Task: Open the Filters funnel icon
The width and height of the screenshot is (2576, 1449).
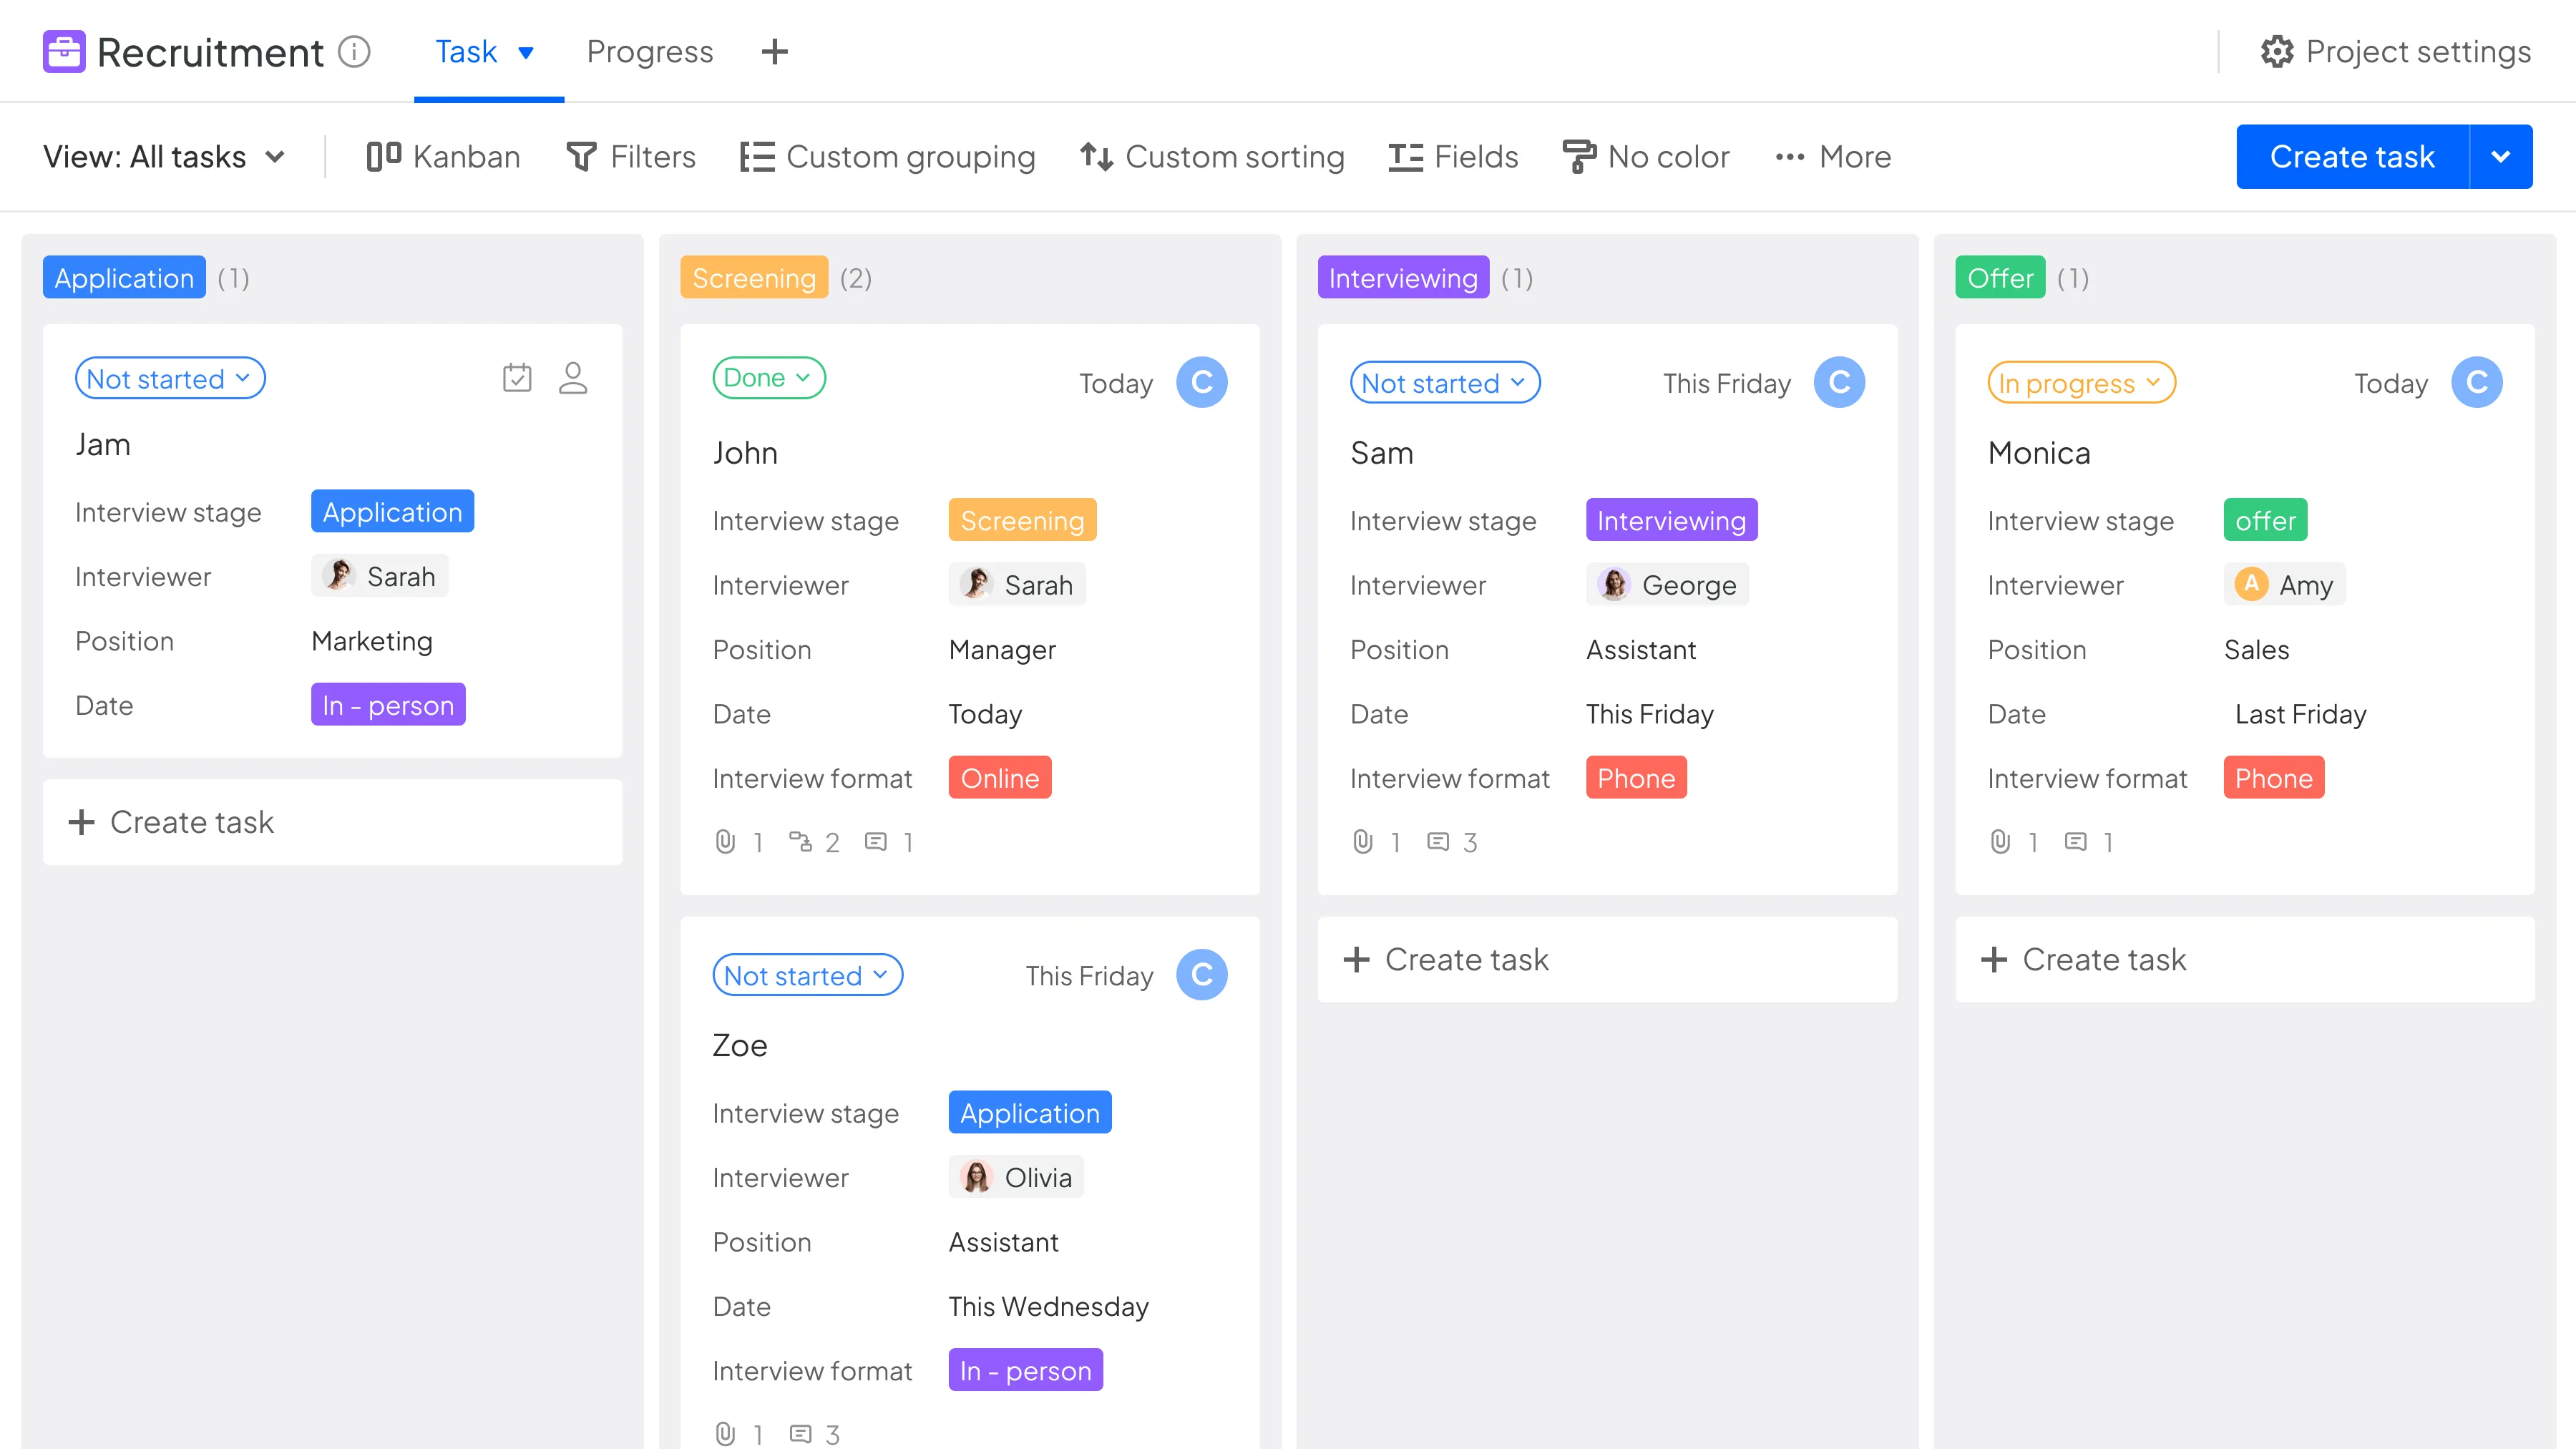Action: coord(582,157)
